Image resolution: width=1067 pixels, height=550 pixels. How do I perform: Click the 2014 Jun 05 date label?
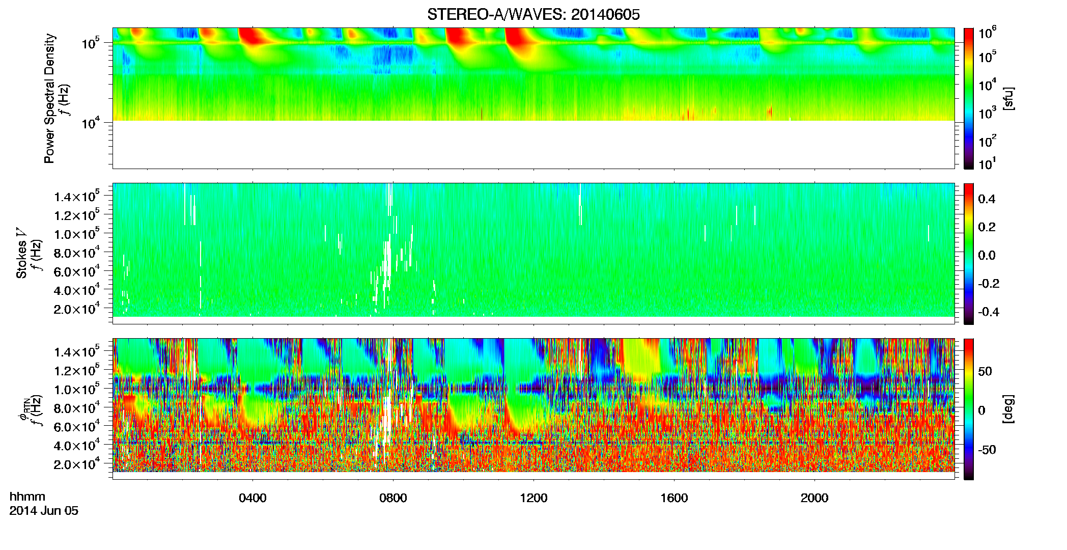pyautogui.click(x=44, y=511)
